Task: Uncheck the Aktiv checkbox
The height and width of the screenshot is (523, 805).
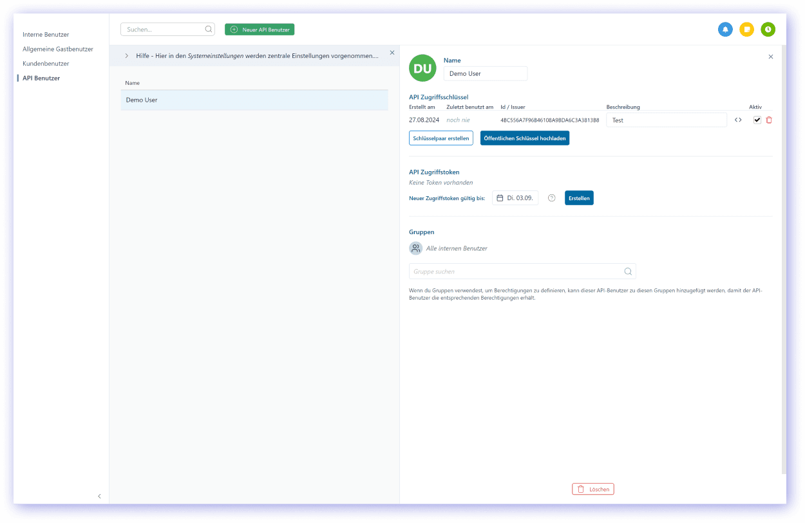Action: 757,120
